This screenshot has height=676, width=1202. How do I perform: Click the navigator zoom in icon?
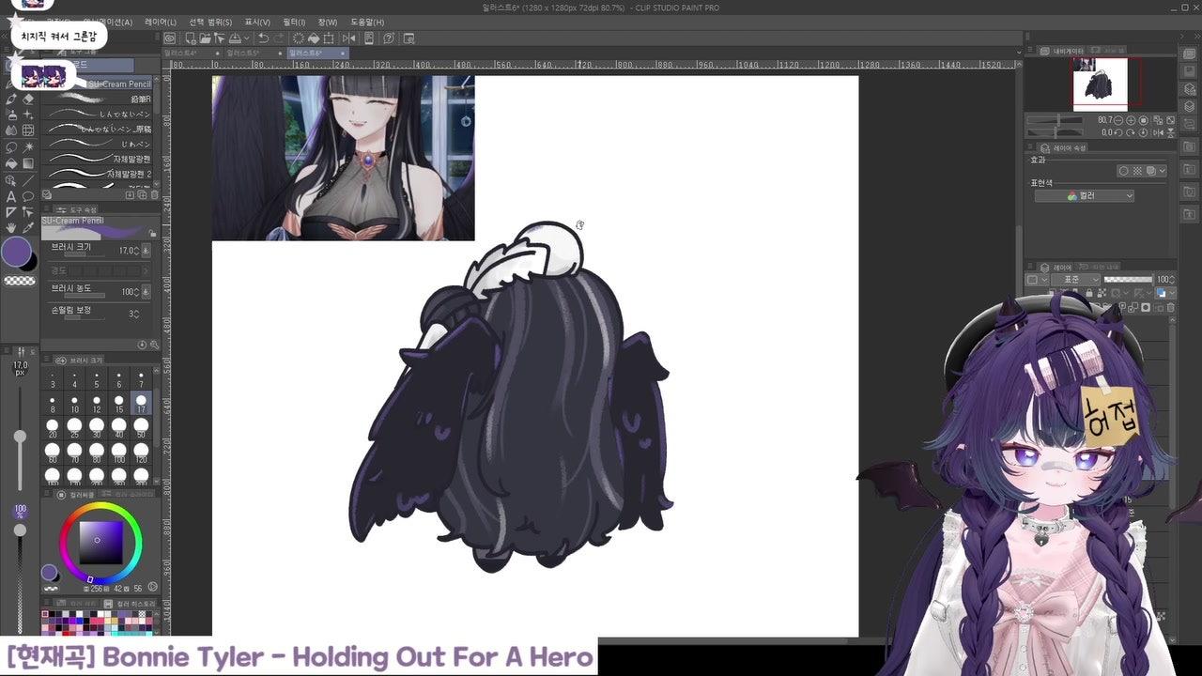[1131, 120]
